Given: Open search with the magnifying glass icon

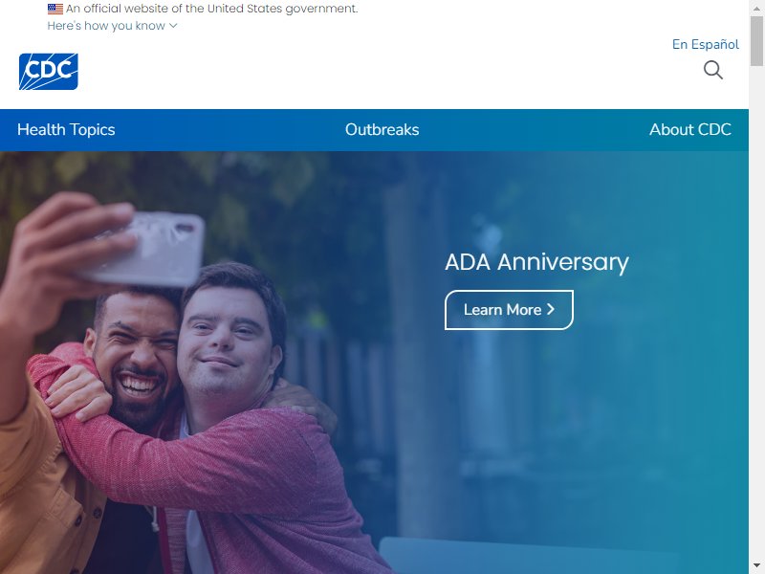Looking at the screenshot, I should point(712,70).
